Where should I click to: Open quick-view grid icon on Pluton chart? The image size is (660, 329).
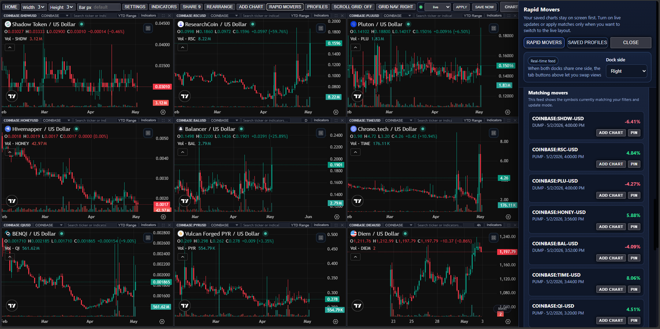coord(493,28)
